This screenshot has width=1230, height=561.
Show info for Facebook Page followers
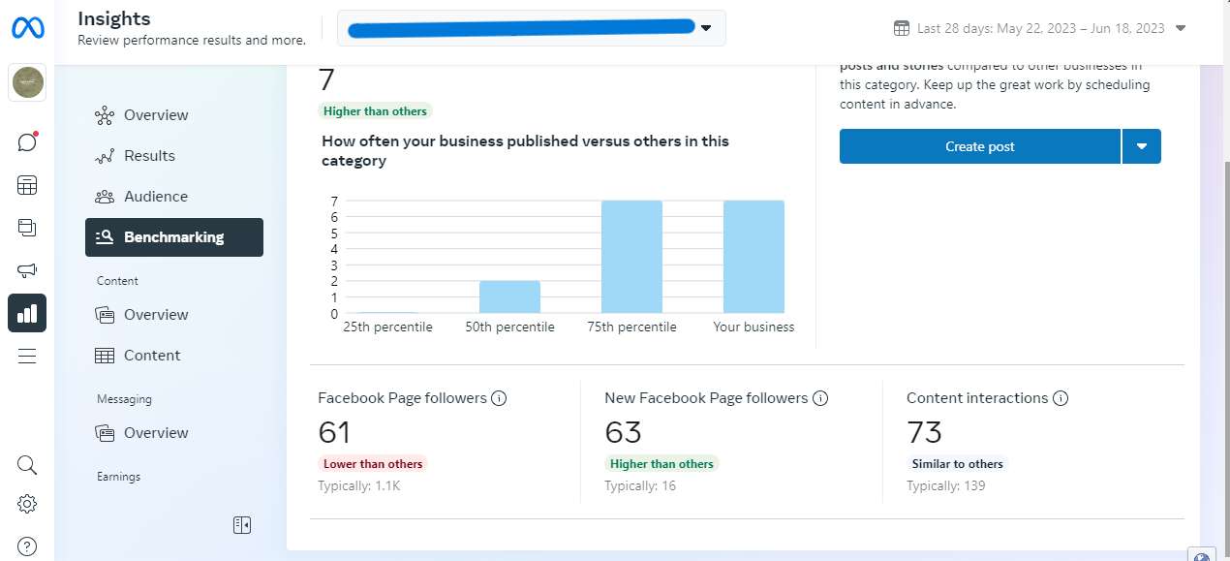pyautogui.click(x=500, y=398)
